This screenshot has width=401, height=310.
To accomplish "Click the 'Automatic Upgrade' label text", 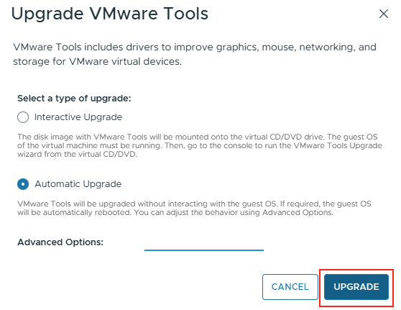I will coord(78,184).
